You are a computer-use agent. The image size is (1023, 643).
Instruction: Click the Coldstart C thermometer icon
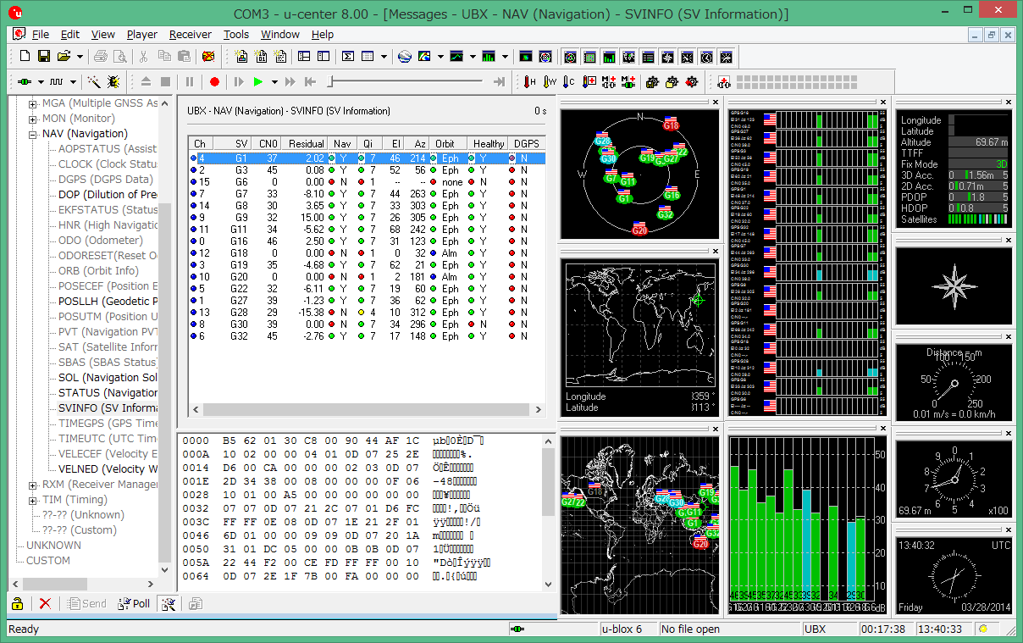(x=569, y=82)
